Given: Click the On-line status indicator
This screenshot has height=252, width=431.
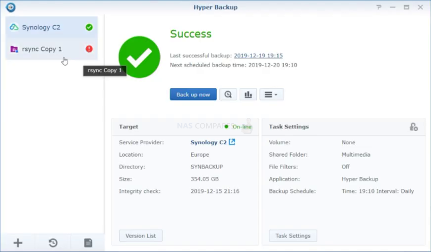Looking at the screenshot, I should (238, 127).
